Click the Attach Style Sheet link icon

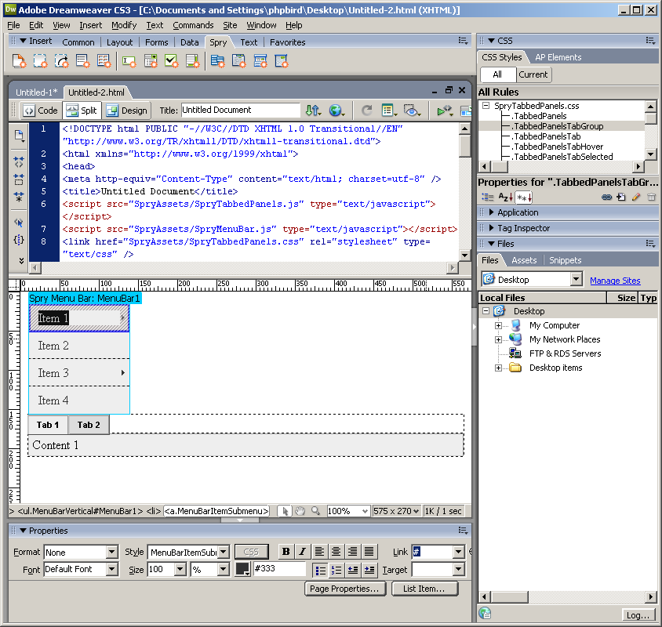pyautogui.click(x=606, y=197)
